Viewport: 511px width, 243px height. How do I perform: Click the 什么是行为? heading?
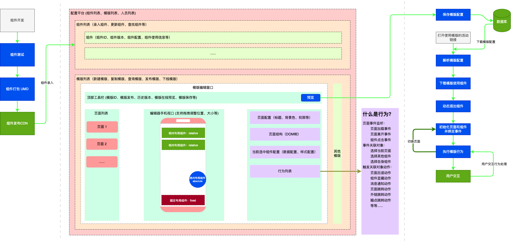point(377,114)
